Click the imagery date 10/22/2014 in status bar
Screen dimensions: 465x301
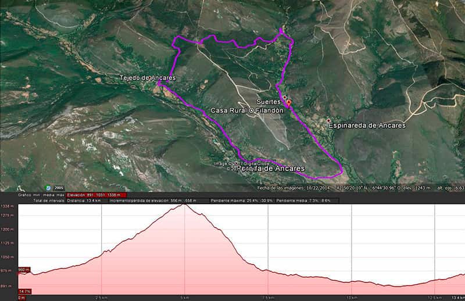318,188
